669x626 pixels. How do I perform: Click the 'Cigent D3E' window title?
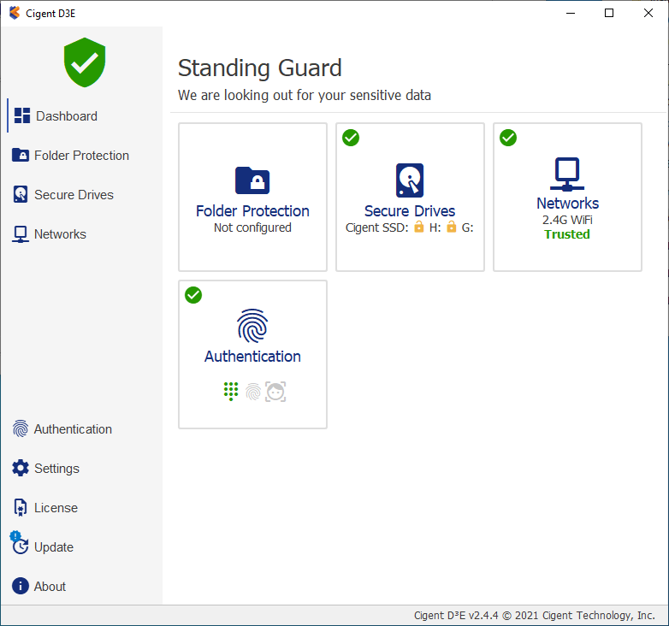(50, 13)
